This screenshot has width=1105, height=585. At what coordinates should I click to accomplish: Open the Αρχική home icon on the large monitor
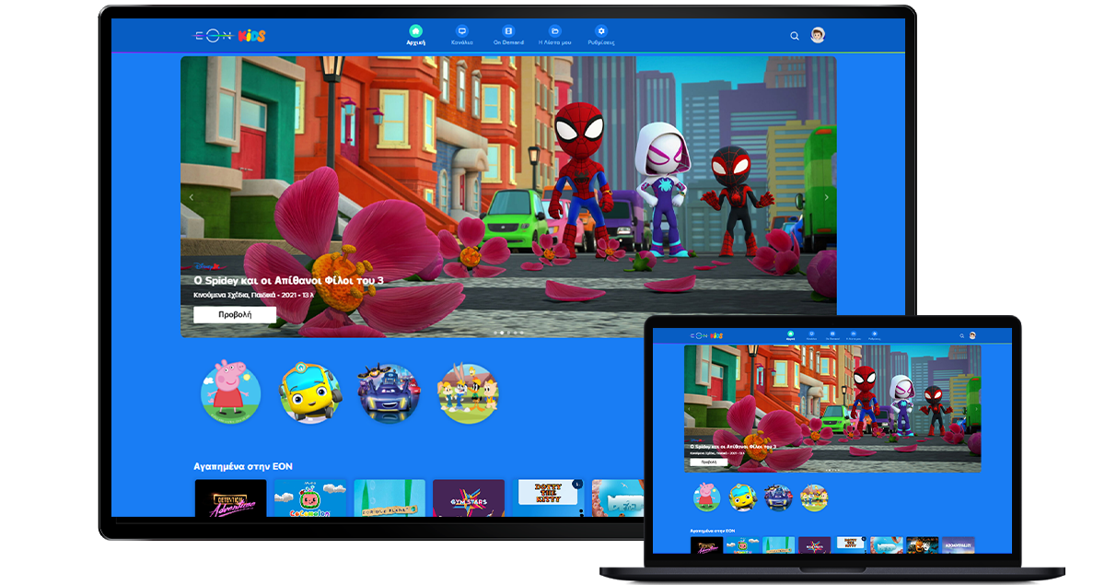[416, 31]
